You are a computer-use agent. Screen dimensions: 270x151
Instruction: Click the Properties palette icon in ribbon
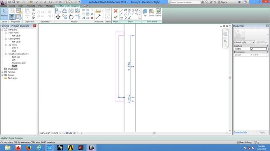tap(12, 17)
